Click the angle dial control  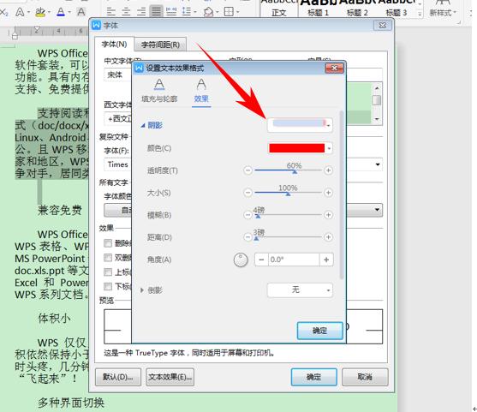241,260
